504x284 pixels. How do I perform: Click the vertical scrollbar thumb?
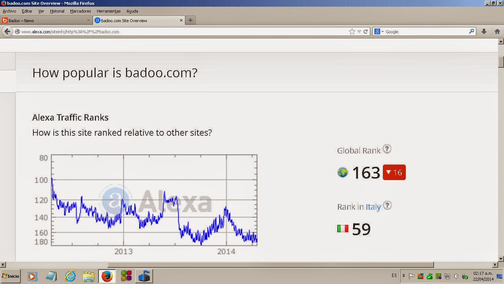tap(501, 61)
